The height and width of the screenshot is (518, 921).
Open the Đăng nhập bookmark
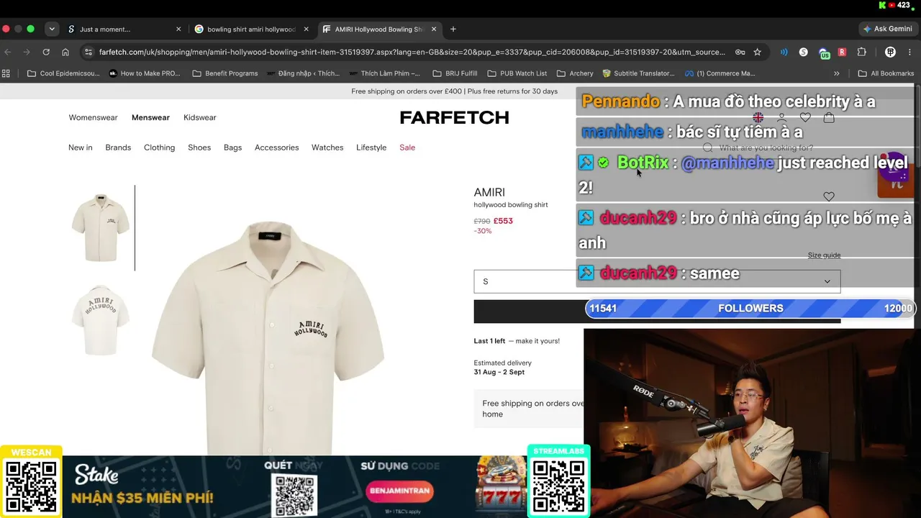303,73
